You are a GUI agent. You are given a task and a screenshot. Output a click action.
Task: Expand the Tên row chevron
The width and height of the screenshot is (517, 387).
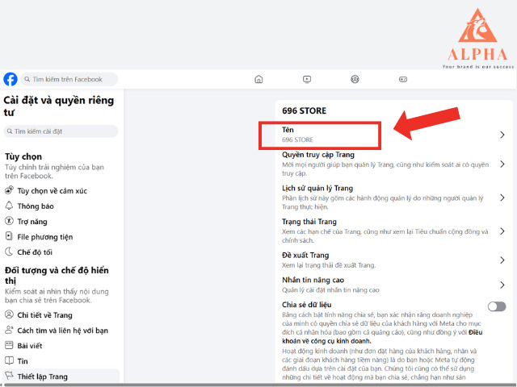click(x=502, y=135)
